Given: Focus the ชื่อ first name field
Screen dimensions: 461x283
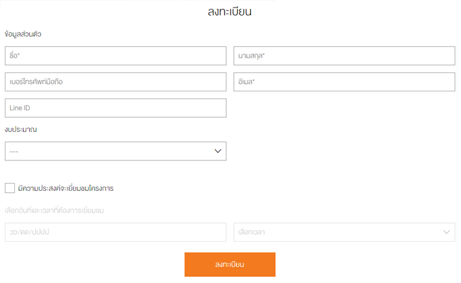Looking at the screenshot, I should click(115, 56).
